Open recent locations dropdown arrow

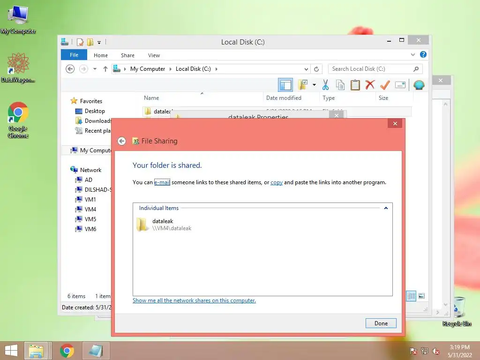95,69
